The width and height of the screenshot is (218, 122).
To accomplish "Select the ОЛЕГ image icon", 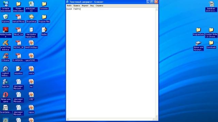I will (31, 96).
